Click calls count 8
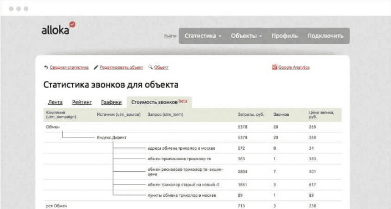This screenshot has width=391, height=209. tap(275, 148)
